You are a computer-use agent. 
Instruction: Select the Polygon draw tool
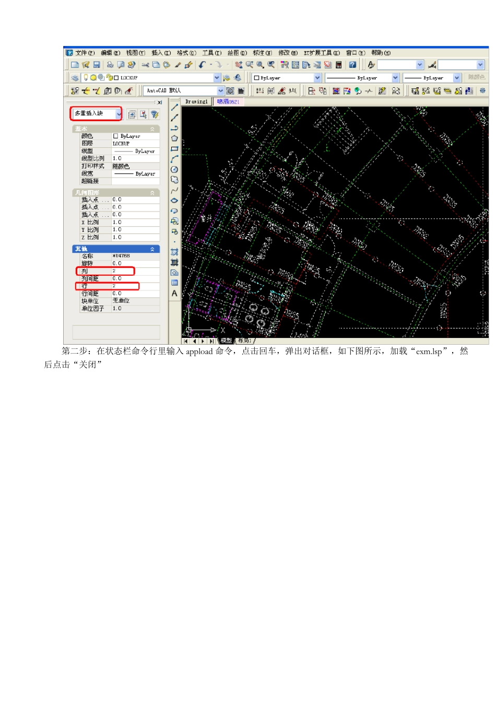click(x=174, y=138)
